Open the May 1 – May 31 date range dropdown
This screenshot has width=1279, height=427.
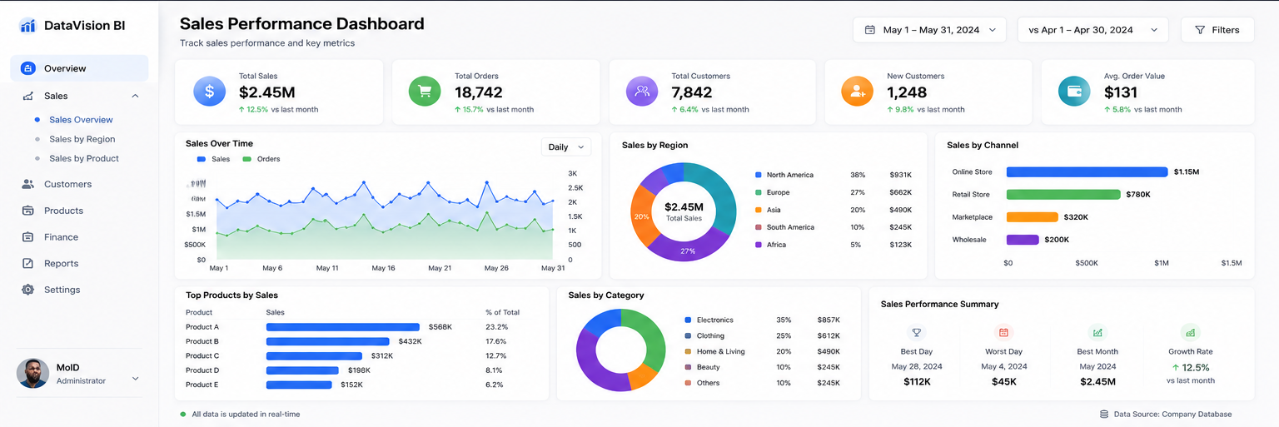click(x=929, y=30)
